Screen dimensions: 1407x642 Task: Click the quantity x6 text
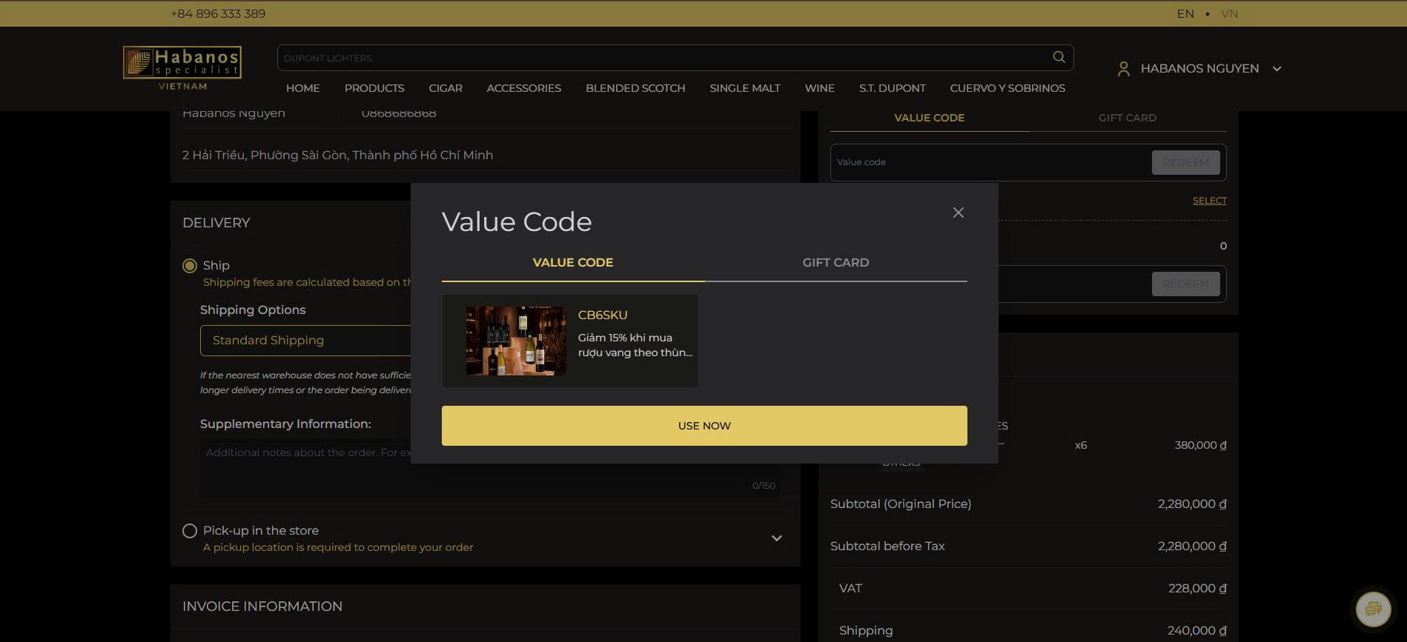[1081, 445]
